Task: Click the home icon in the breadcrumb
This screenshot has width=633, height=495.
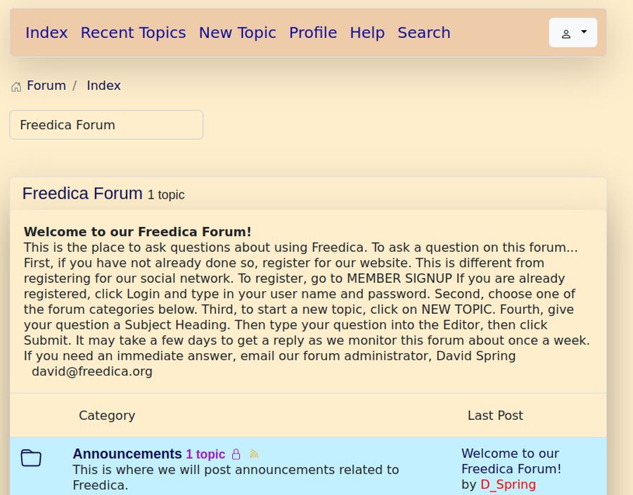Action: (15, 86)
